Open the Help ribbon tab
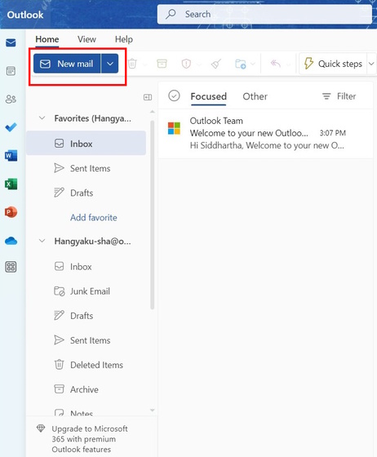Viewport: 377px width, 457px height. pyautogui.click(x=124, y=39)
